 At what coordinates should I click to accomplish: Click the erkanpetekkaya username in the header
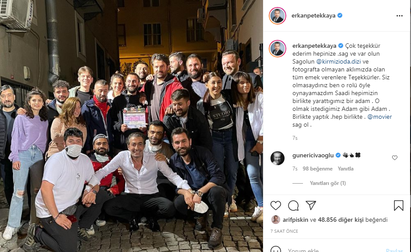pyautogui.click(x=314, y=16)
